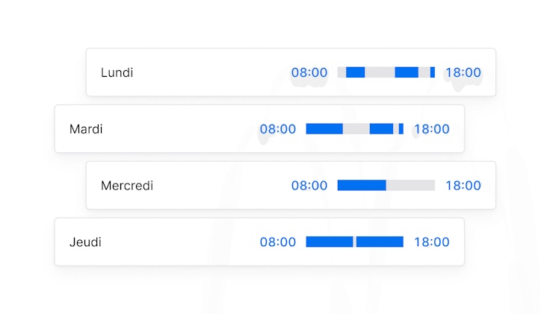Select the 08:00 start time for Mercredi

309,185
